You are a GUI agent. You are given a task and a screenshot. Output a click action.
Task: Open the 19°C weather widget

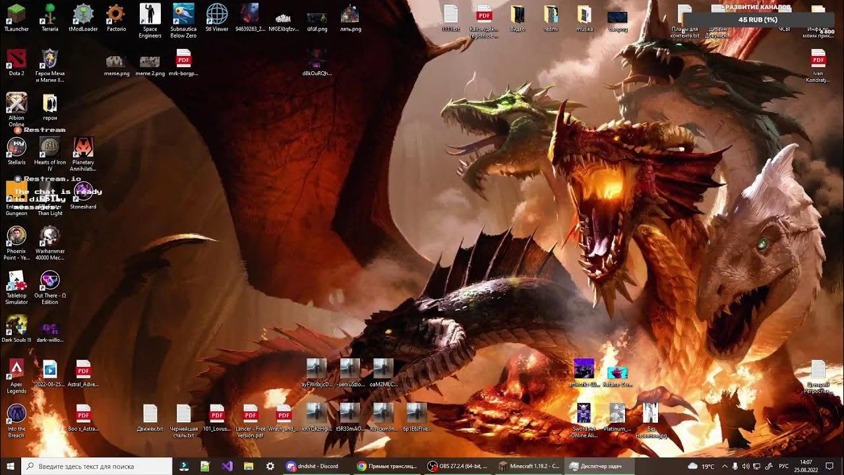pos(702,466)
